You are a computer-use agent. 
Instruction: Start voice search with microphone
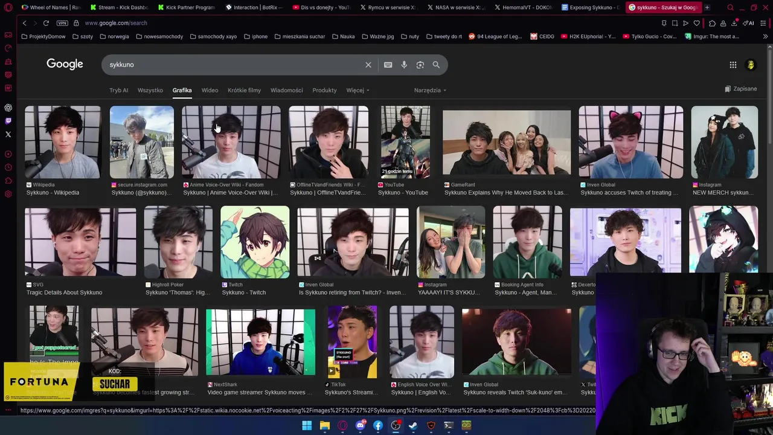pos(404,65)
